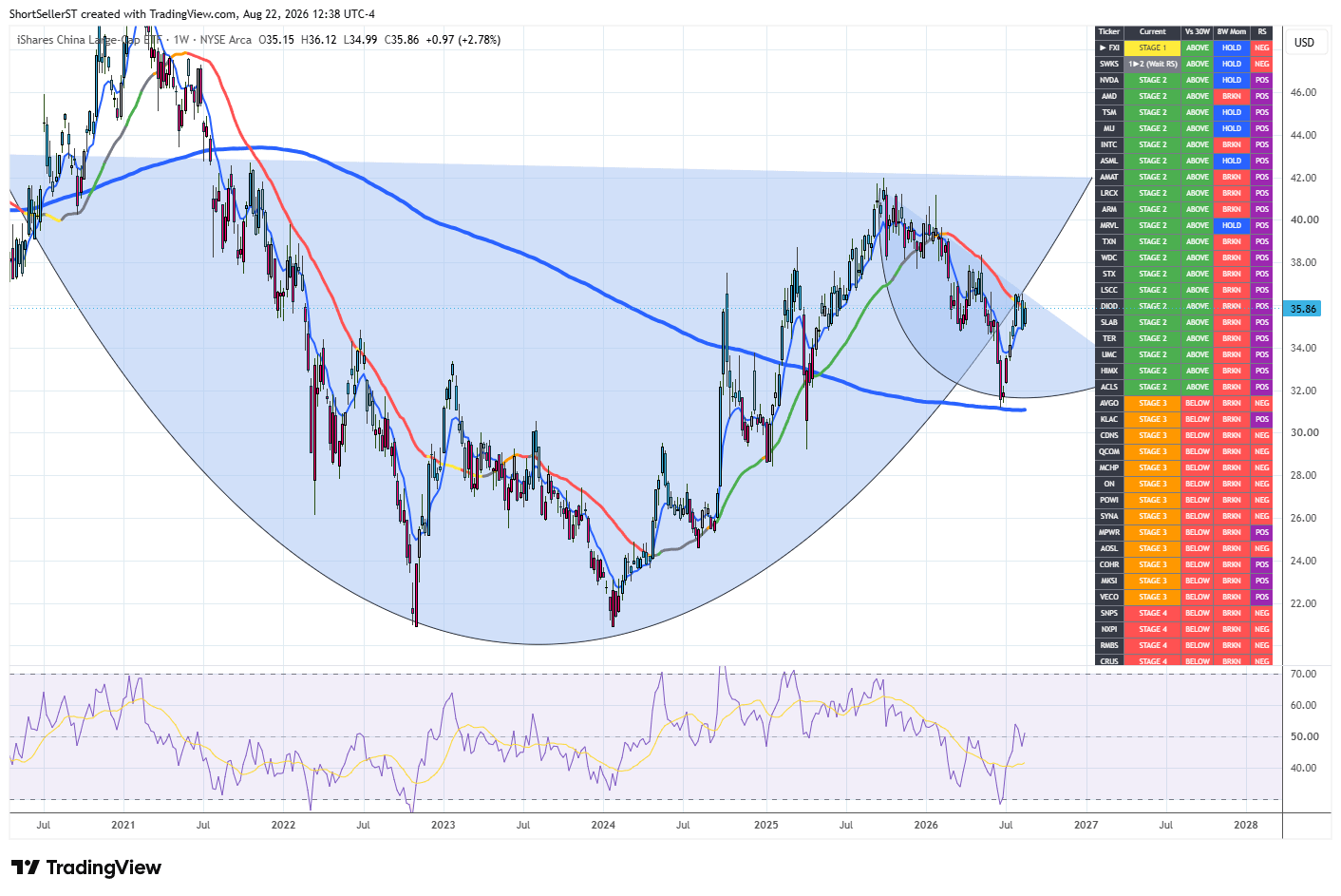
Task: Click the ARM ticker cell
Action: coord(1109,209)
